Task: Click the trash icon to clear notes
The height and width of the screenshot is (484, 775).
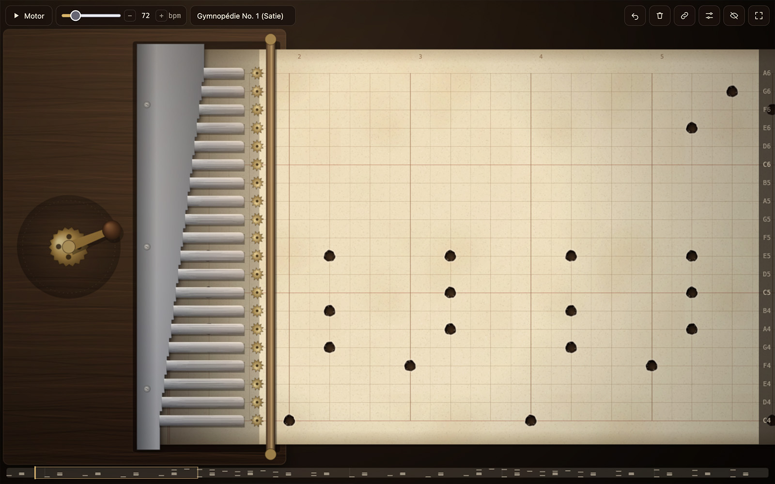Action: (660, 16)
